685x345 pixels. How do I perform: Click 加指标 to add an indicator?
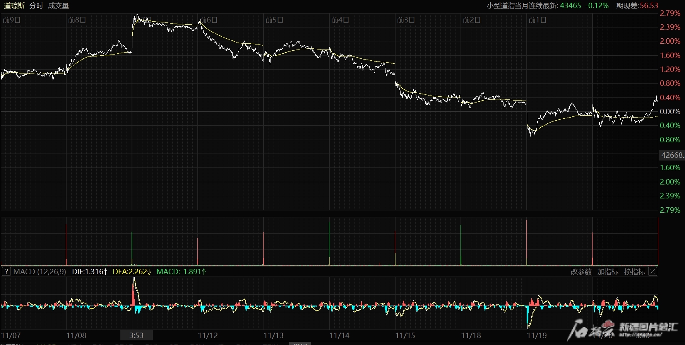(x=608, y=272)
